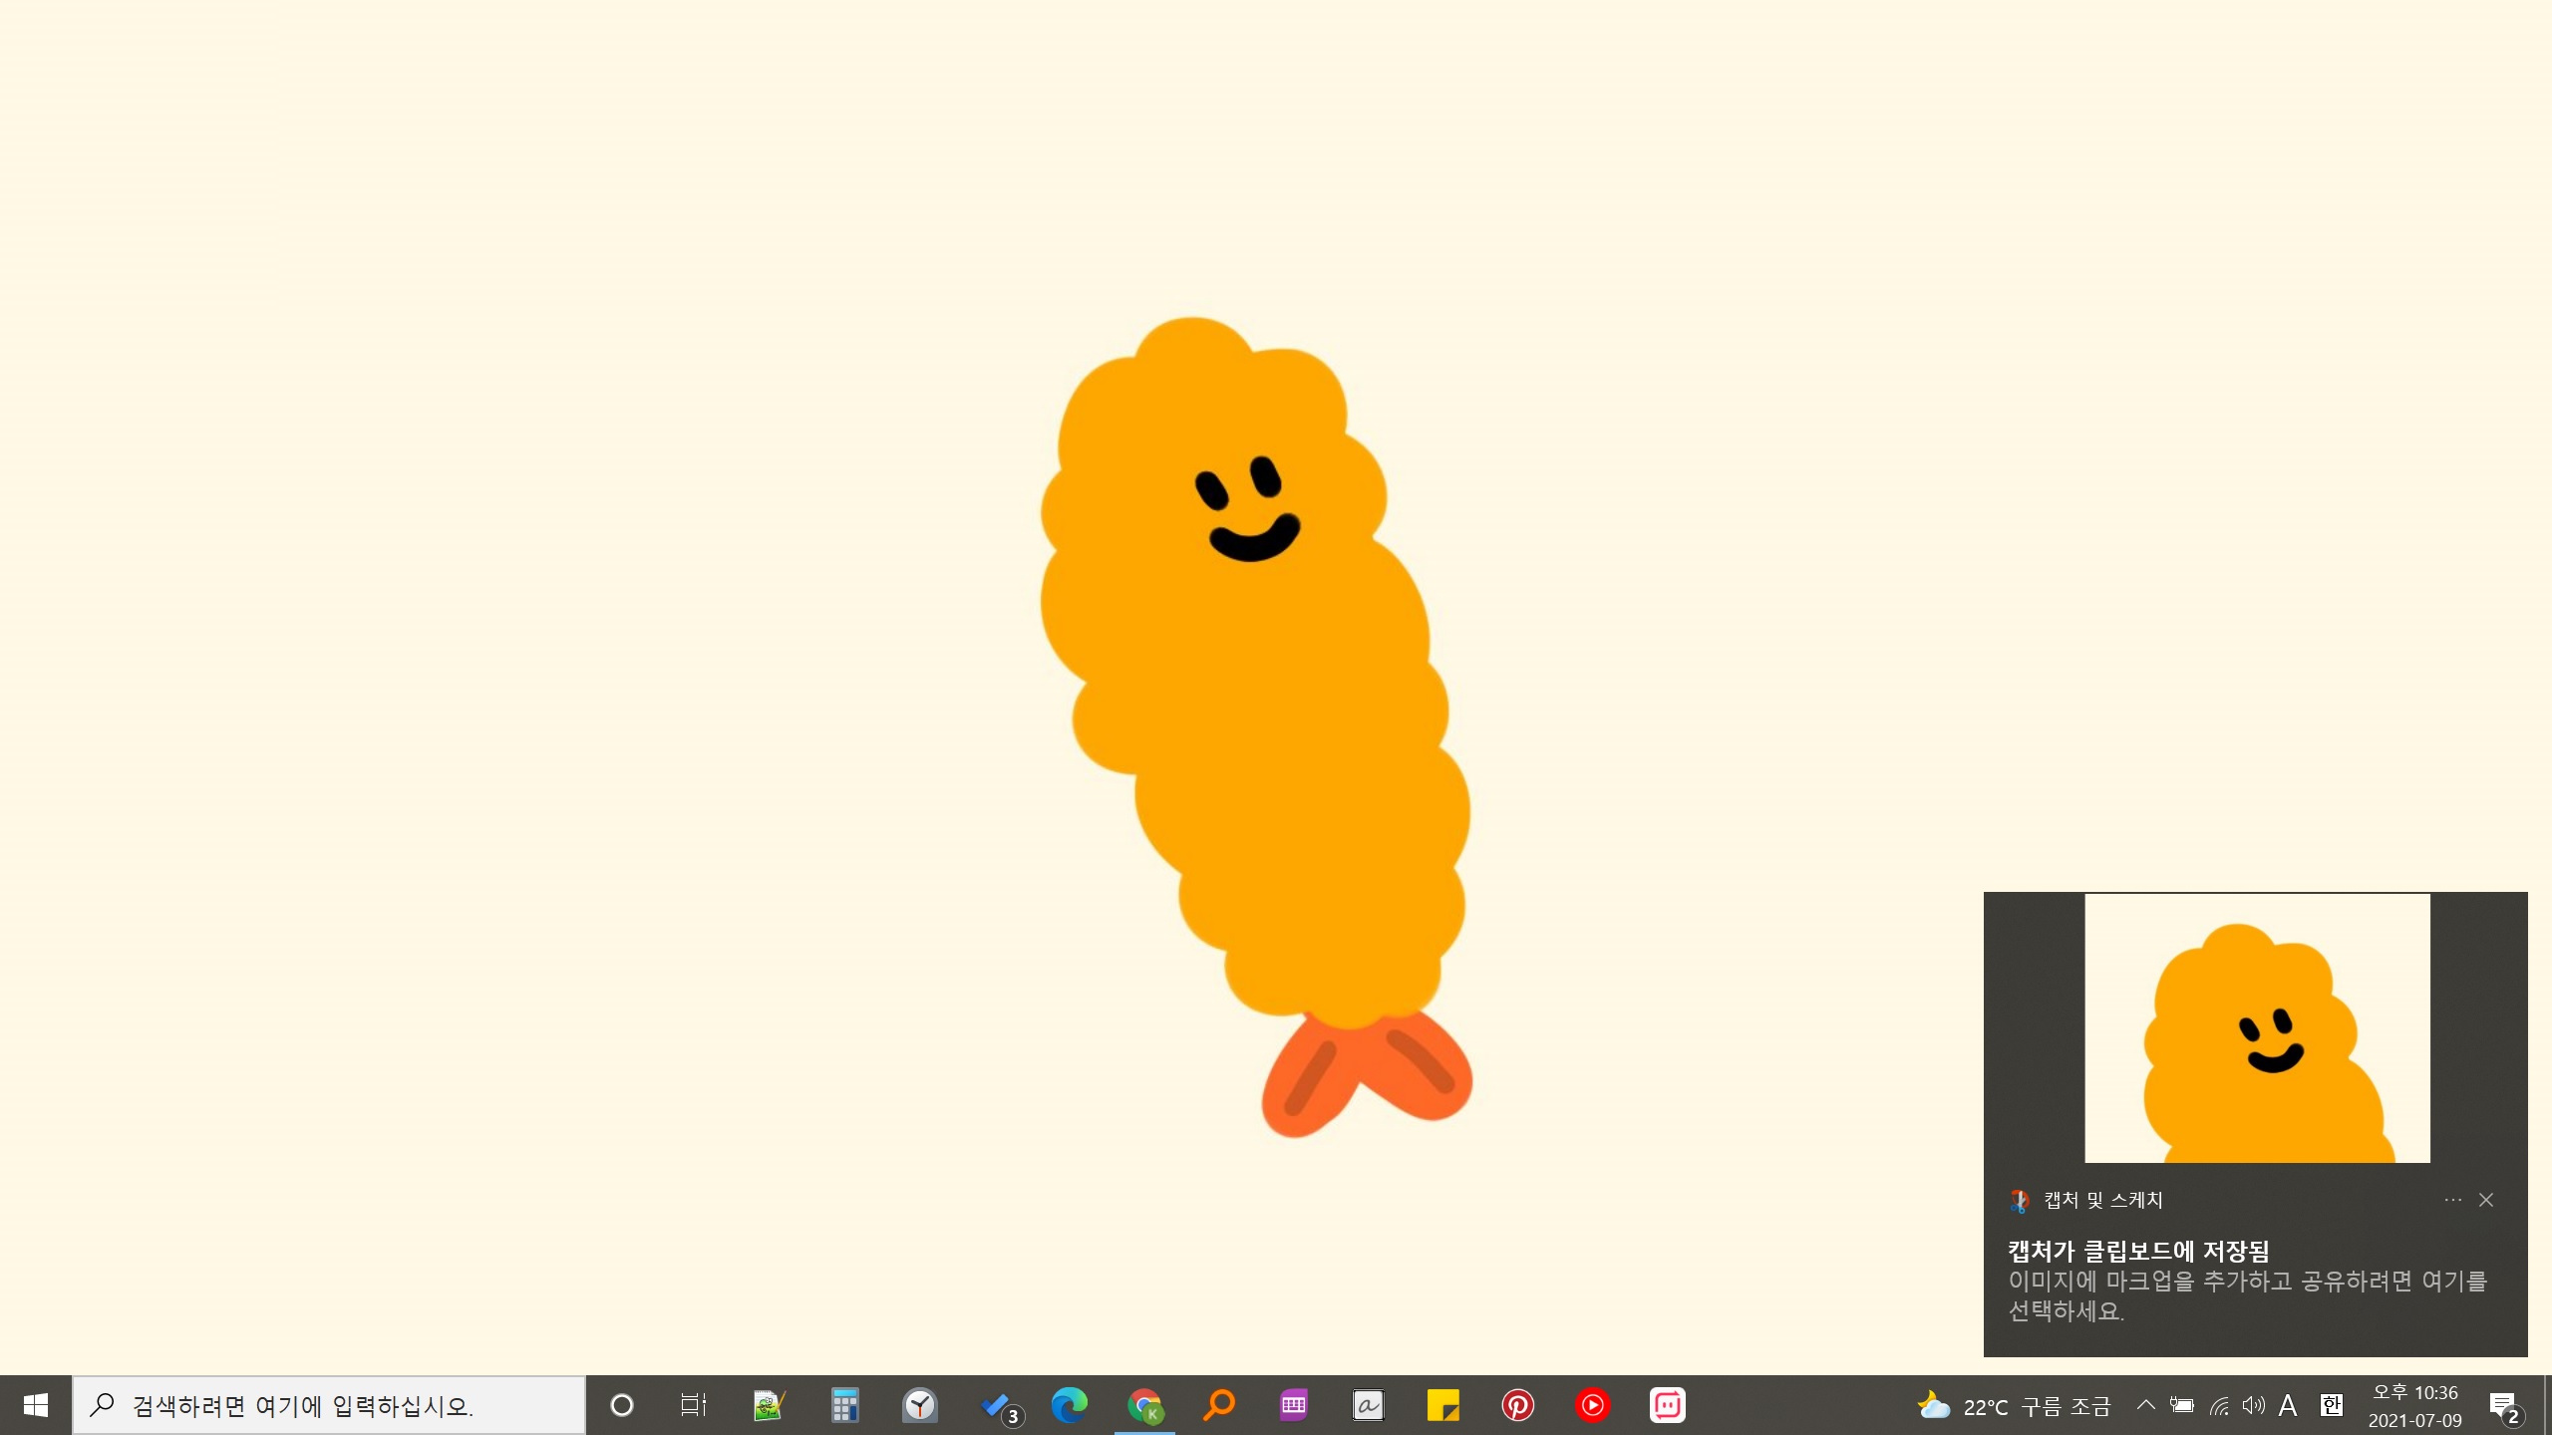
Task: Open Sticky Notes from taskbar
Action: [1442, 1405]
